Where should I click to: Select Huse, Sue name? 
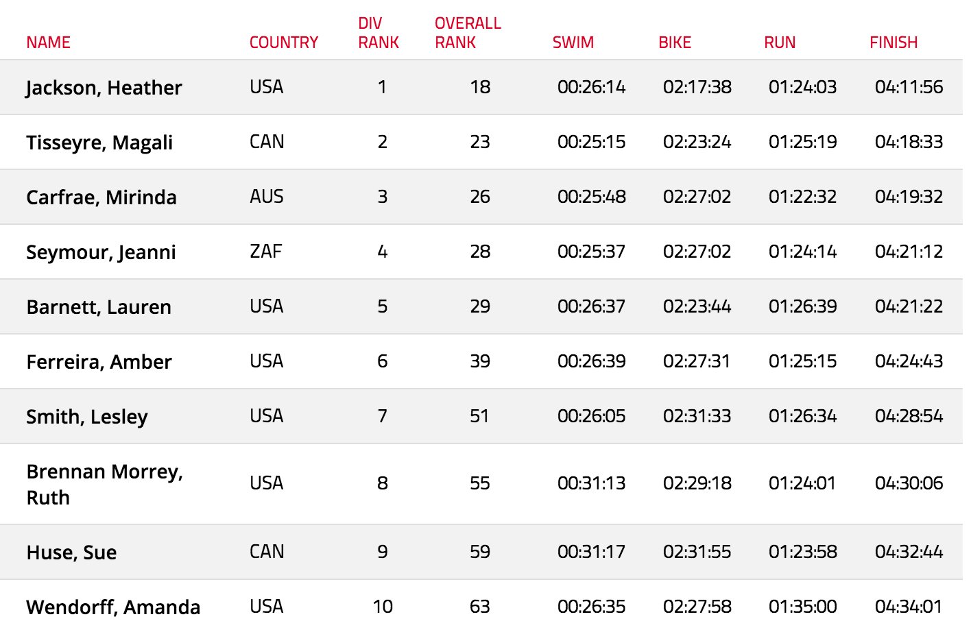click(71, 552)
